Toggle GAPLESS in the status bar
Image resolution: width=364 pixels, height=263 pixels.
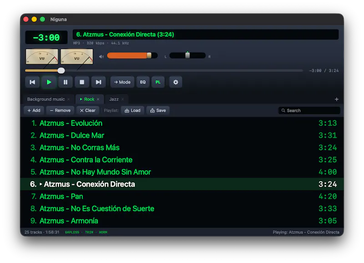coord(72,232)
